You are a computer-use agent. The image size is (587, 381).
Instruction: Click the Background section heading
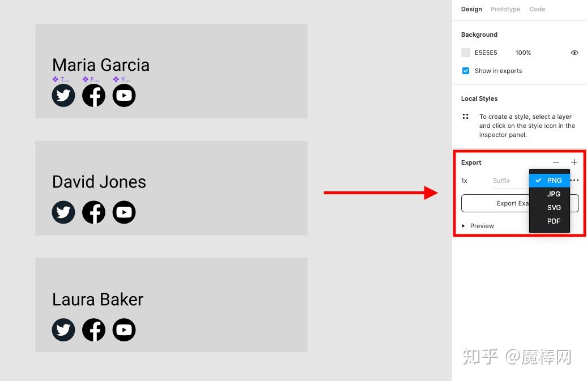[479, 35]
